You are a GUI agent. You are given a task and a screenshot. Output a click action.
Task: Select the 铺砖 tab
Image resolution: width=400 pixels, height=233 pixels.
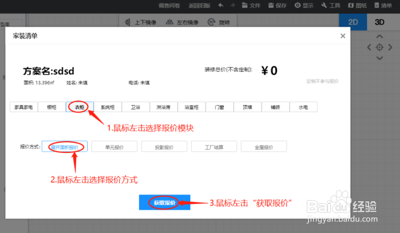point(276,107)
